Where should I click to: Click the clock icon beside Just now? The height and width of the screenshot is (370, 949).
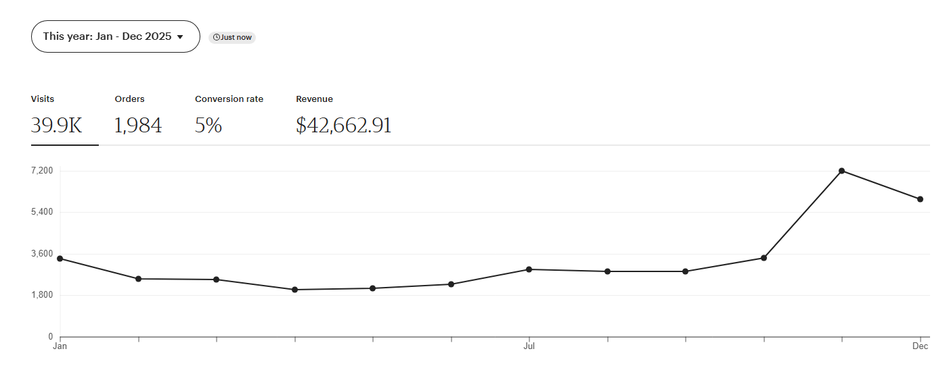[216, 37]
